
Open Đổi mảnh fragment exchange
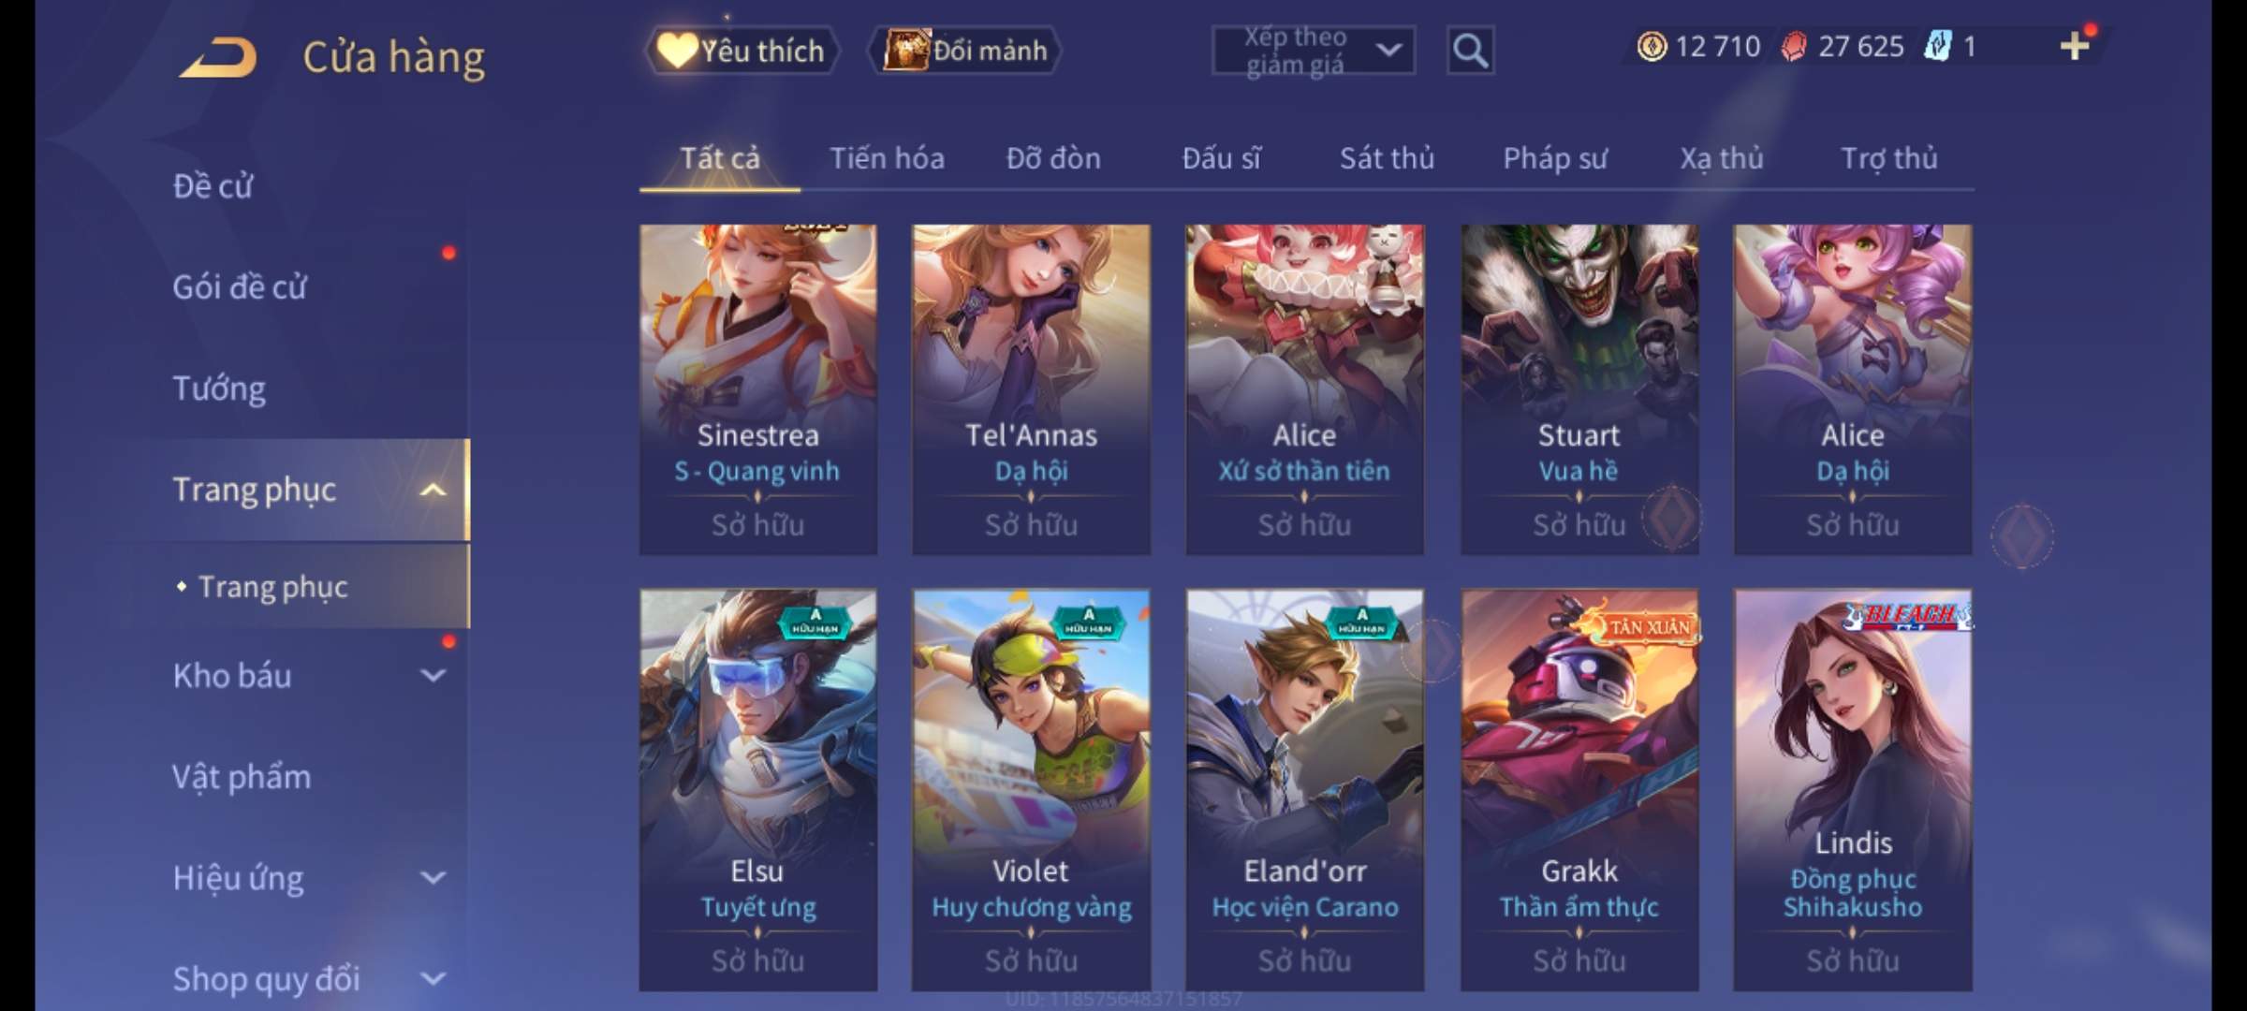click(x=965, y=51)
